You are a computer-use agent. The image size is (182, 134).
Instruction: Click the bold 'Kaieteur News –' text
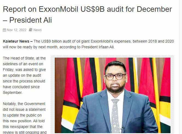pyautogui.click(x=18, y=41)
